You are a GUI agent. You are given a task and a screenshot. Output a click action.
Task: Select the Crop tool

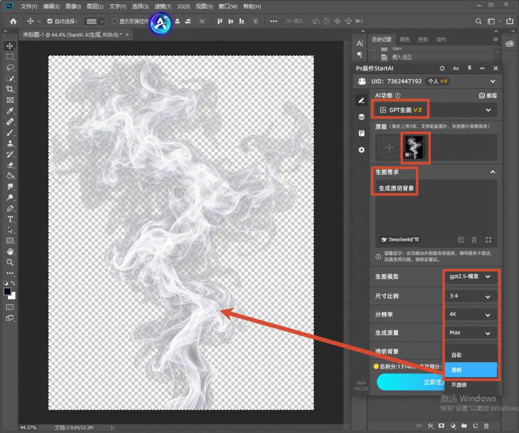pyautogui.click(x=10, y=89)
